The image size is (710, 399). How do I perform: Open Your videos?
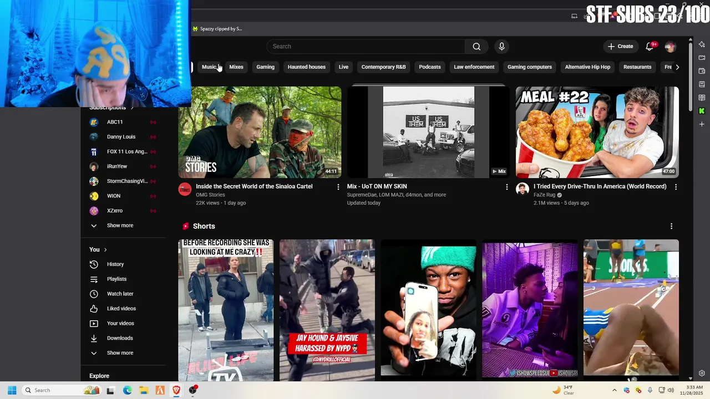[123, 324]
